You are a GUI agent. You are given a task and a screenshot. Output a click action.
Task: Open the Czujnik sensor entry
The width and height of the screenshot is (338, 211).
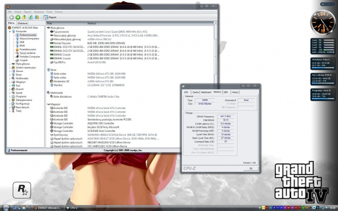point(23,61)
